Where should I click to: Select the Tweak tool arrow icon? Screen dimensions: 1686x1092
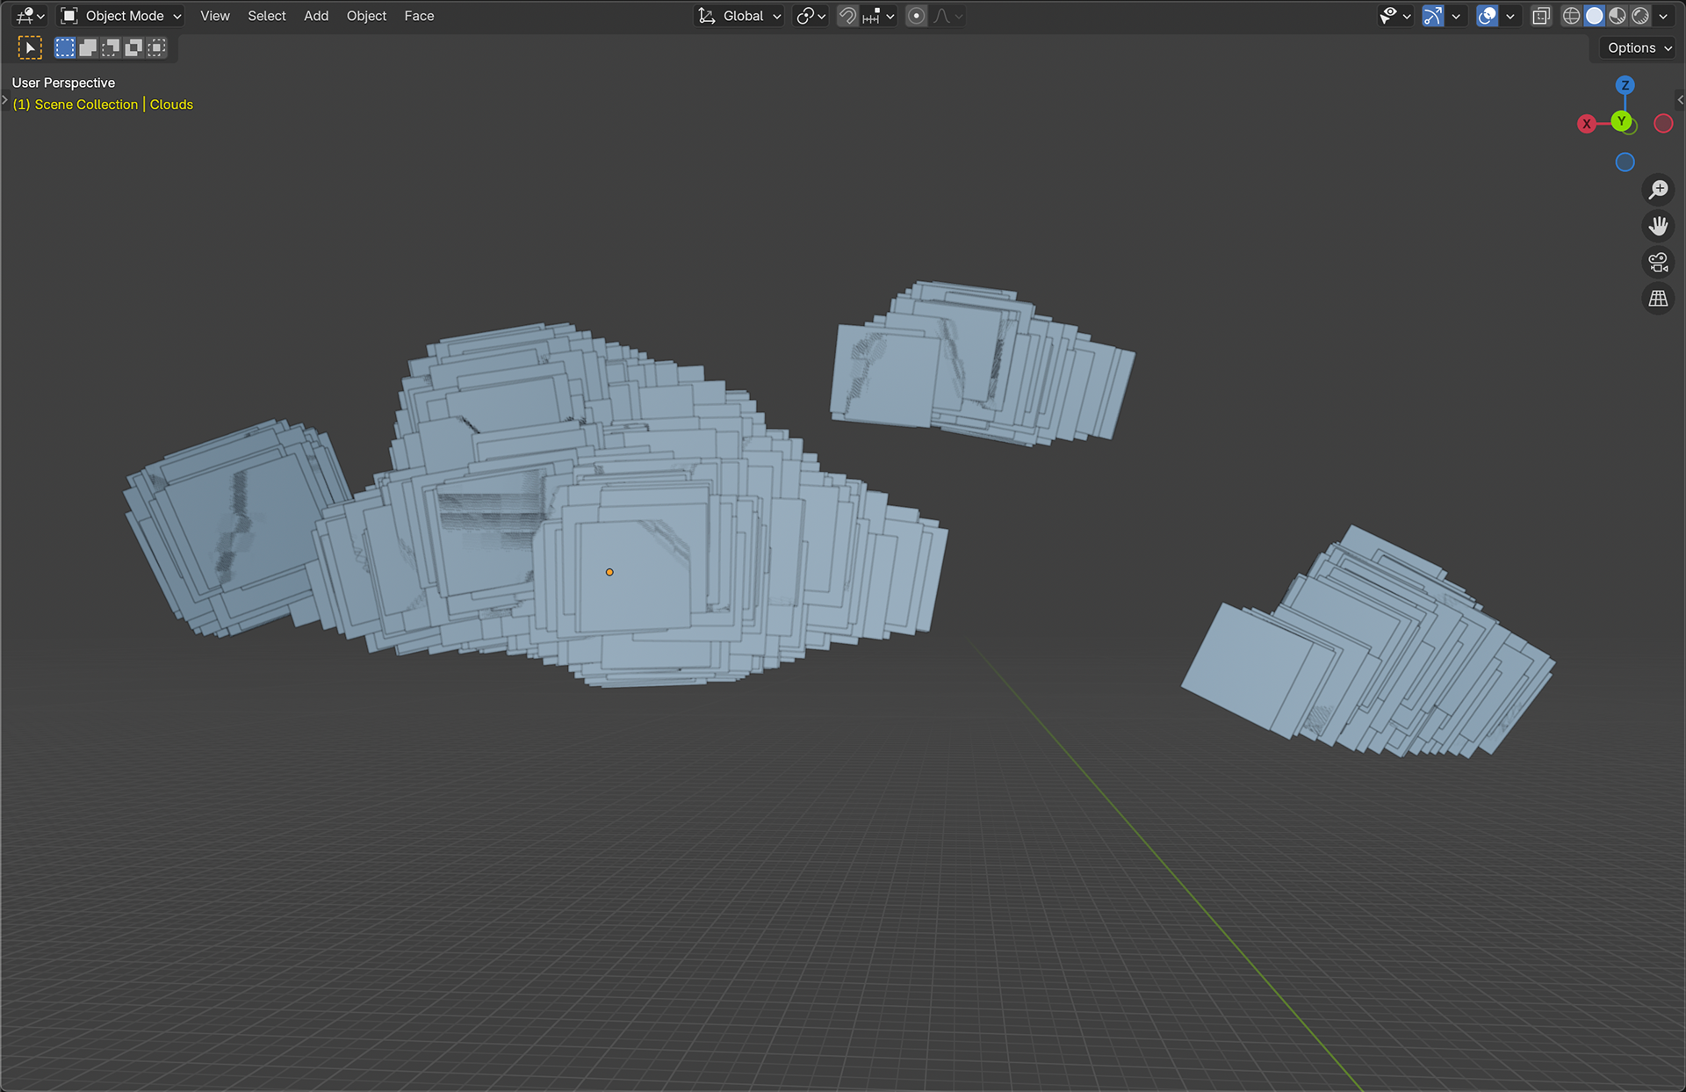pos(30,47)
